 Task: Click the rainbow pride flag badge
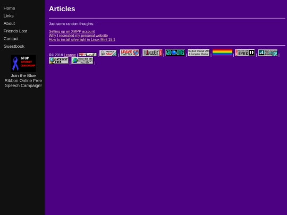[222, 53]
